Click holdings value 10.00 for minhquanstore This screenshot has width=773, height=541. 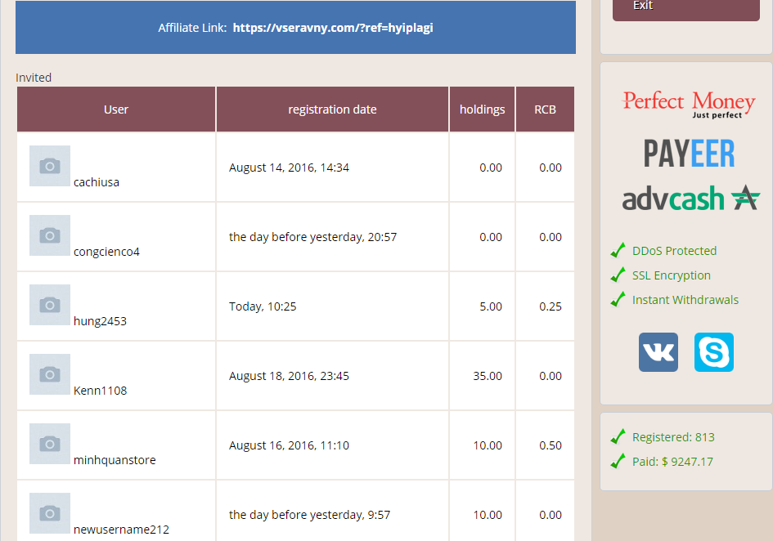(x=488, y=445)
